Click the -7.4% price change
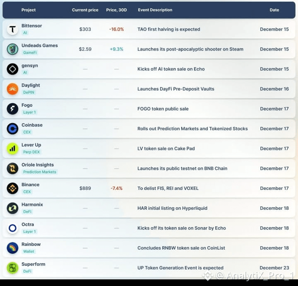Screen dimensions: 298x286 coord(116,188)
